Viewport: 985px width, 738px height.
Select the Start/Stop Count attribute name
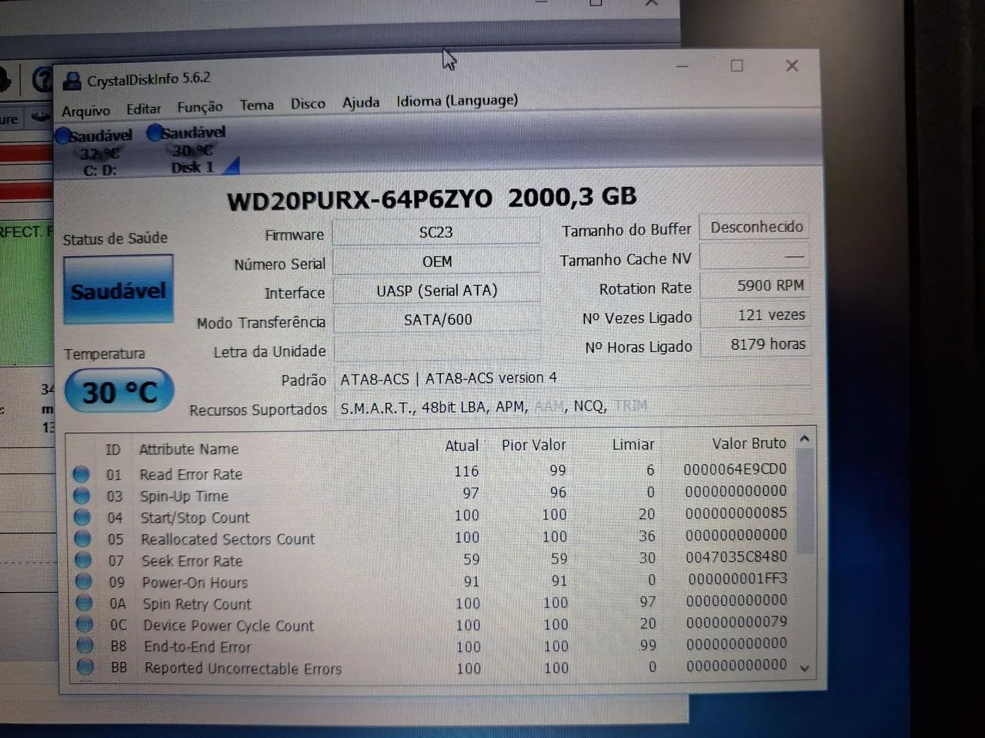pyautogui.click(x=195, y=517)
